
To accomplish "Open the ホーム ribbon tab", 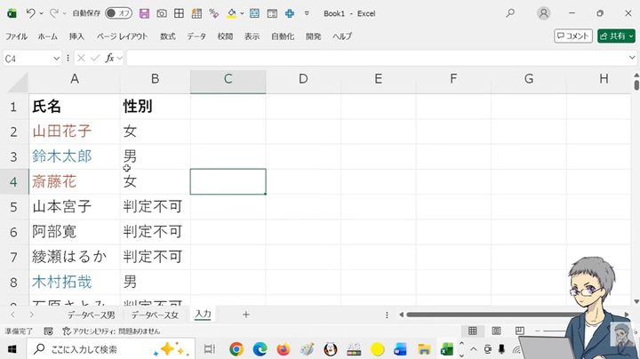I will [48, 36].
